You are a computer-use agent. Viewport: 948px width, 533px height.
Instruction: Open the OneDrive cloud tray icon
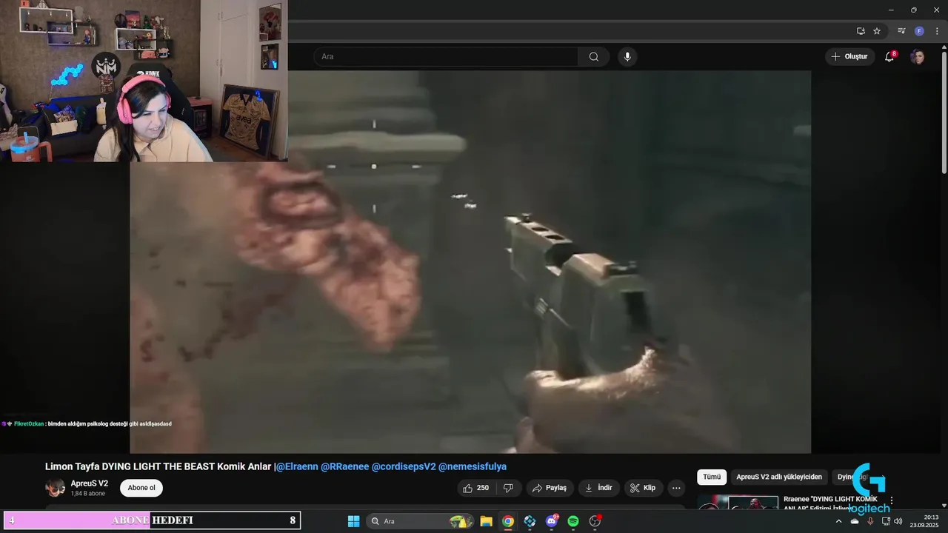[x=855, y=521]
